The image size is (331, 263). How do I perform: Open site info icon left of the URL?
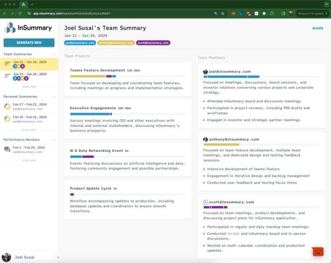29,13
